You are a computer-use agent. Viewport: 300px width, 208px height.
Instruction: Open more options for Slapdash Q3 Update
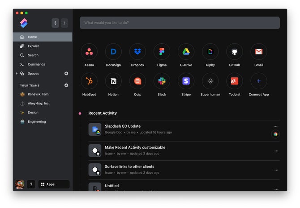pos(275,126)
